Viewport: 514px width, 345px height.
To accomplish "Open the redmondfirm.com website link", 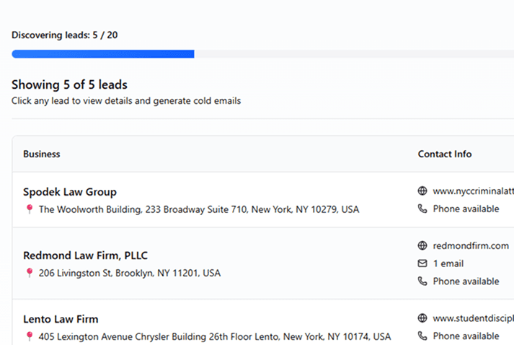I will point(471,246).
